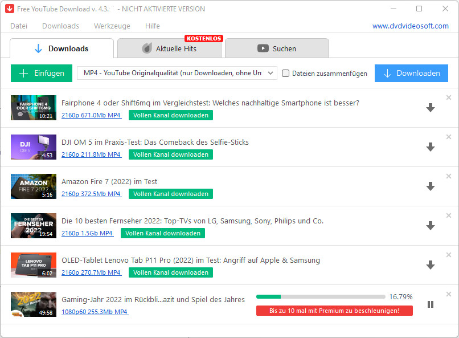Visit the www.dvdvideosoft.com link
The image size is (459, 338).
pyautogui.click(x=410, y=26)
